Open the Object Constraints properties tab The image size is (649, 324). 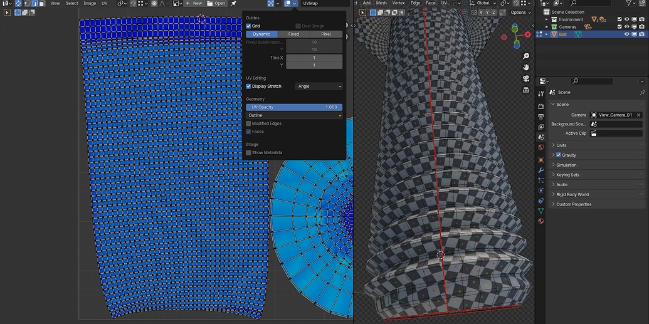pyautogui.click(x=541, y=201)
